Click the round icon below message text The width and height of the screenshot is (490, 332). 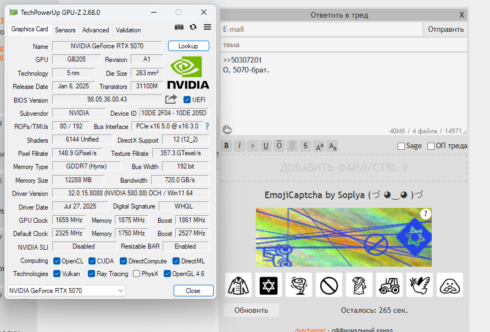coord(227,130)
